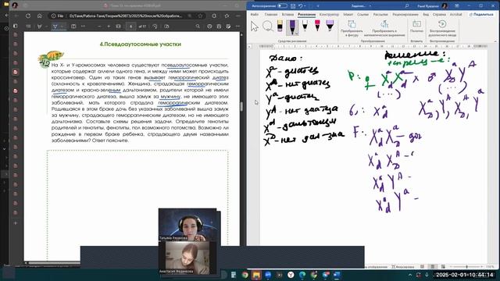Viewport: 500px width, 281px height.
Task: Open File Explorer from the taskbar
Action: coord(256,275)
